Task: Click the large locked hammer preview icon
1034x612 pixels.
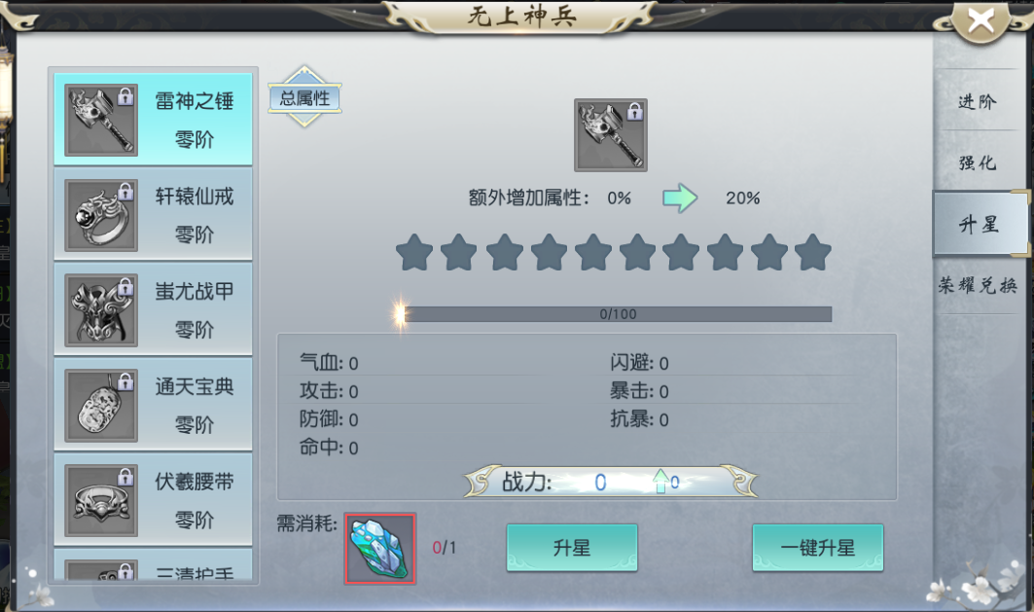Action: coord(611,135)
